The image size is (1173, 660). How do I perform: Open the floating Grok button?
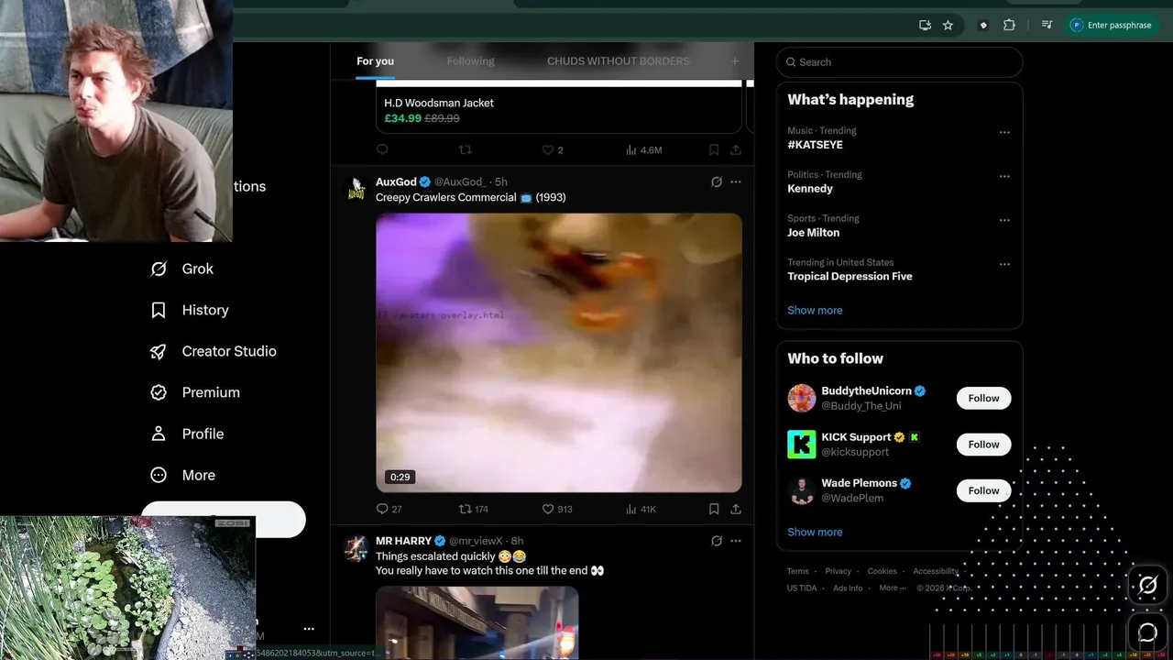(1147, 585)
